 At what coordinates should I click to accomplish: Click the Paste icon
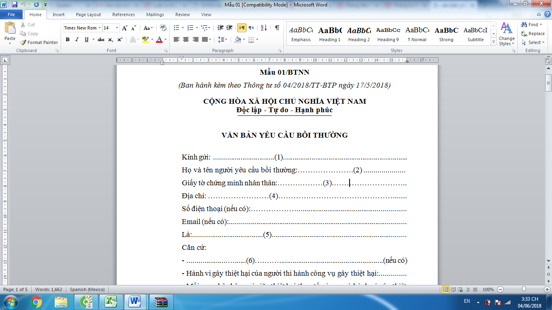(x=10, y=28)
